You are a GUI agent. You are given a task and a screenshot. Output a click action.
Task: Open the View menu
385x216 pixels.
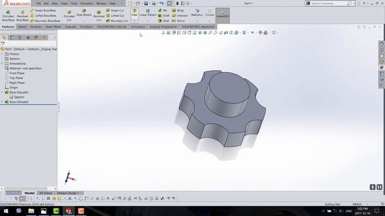55,4
